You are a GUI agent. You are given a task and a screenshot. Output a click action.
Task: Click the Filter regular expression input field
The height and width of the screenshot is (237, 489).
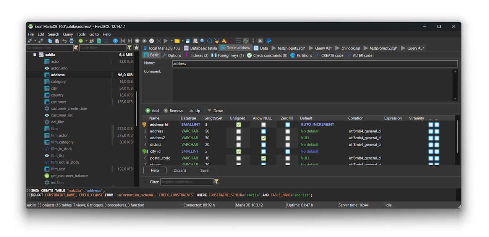187,182
